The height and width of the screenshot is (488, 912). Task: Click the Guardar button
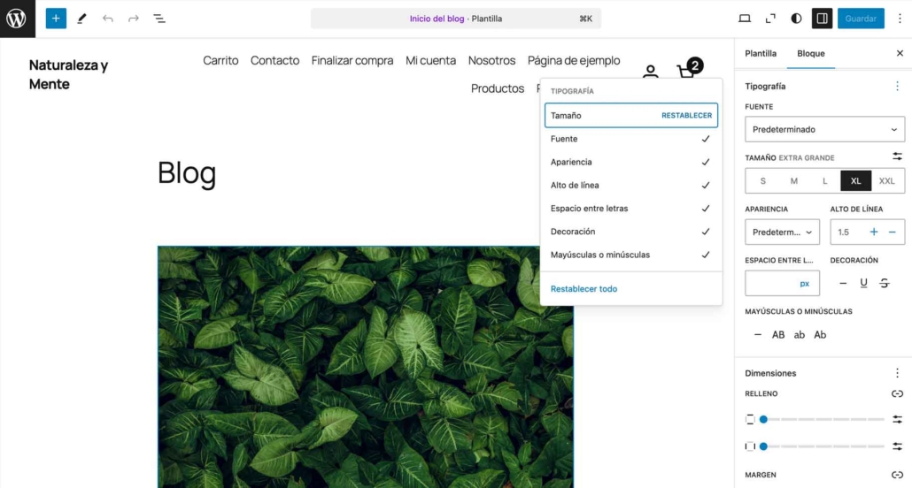[x=860, y=19]
